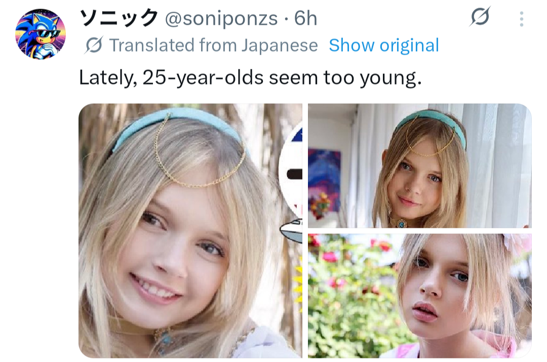Click the word "Lately" in the tweet
The width and height of the screenshot is (547, 362).
(x=107, y=78)
